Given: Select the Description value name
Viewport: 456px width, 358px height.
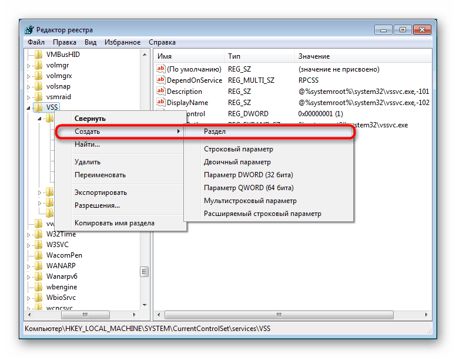Looking at the screenshot, I should pyautogui.click(x=185, y=92).
